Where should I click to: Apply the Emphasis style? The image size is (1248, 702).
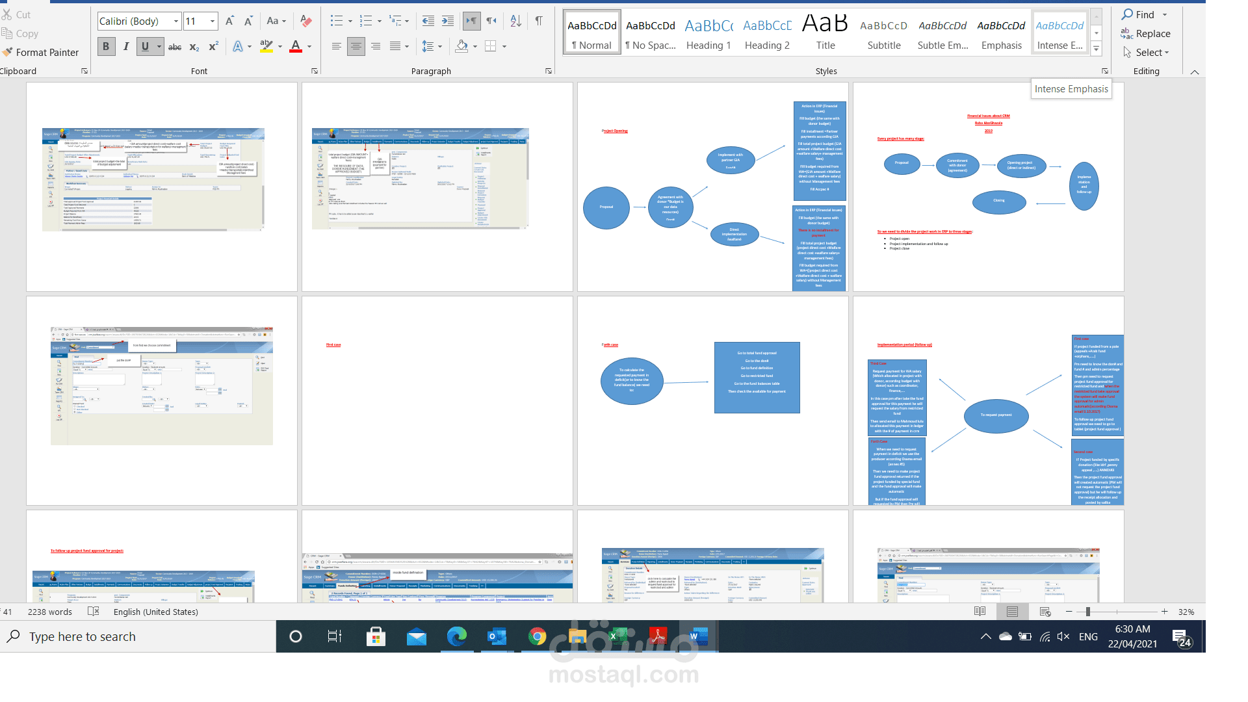1002,32
